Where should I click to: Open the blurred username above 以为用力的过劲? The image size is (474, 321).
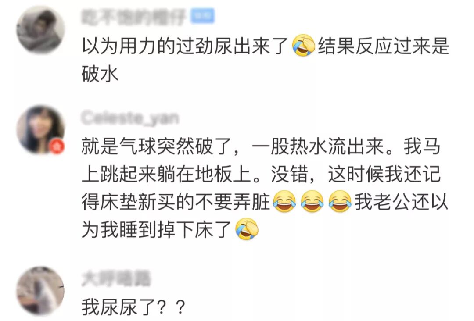tap(133, 17)
